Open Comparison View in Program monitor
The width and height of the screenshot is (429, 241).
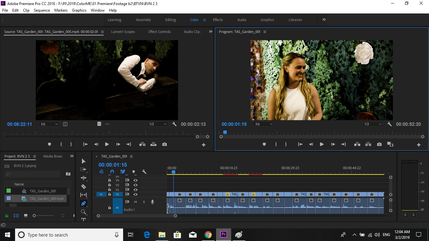pos(390,144)
